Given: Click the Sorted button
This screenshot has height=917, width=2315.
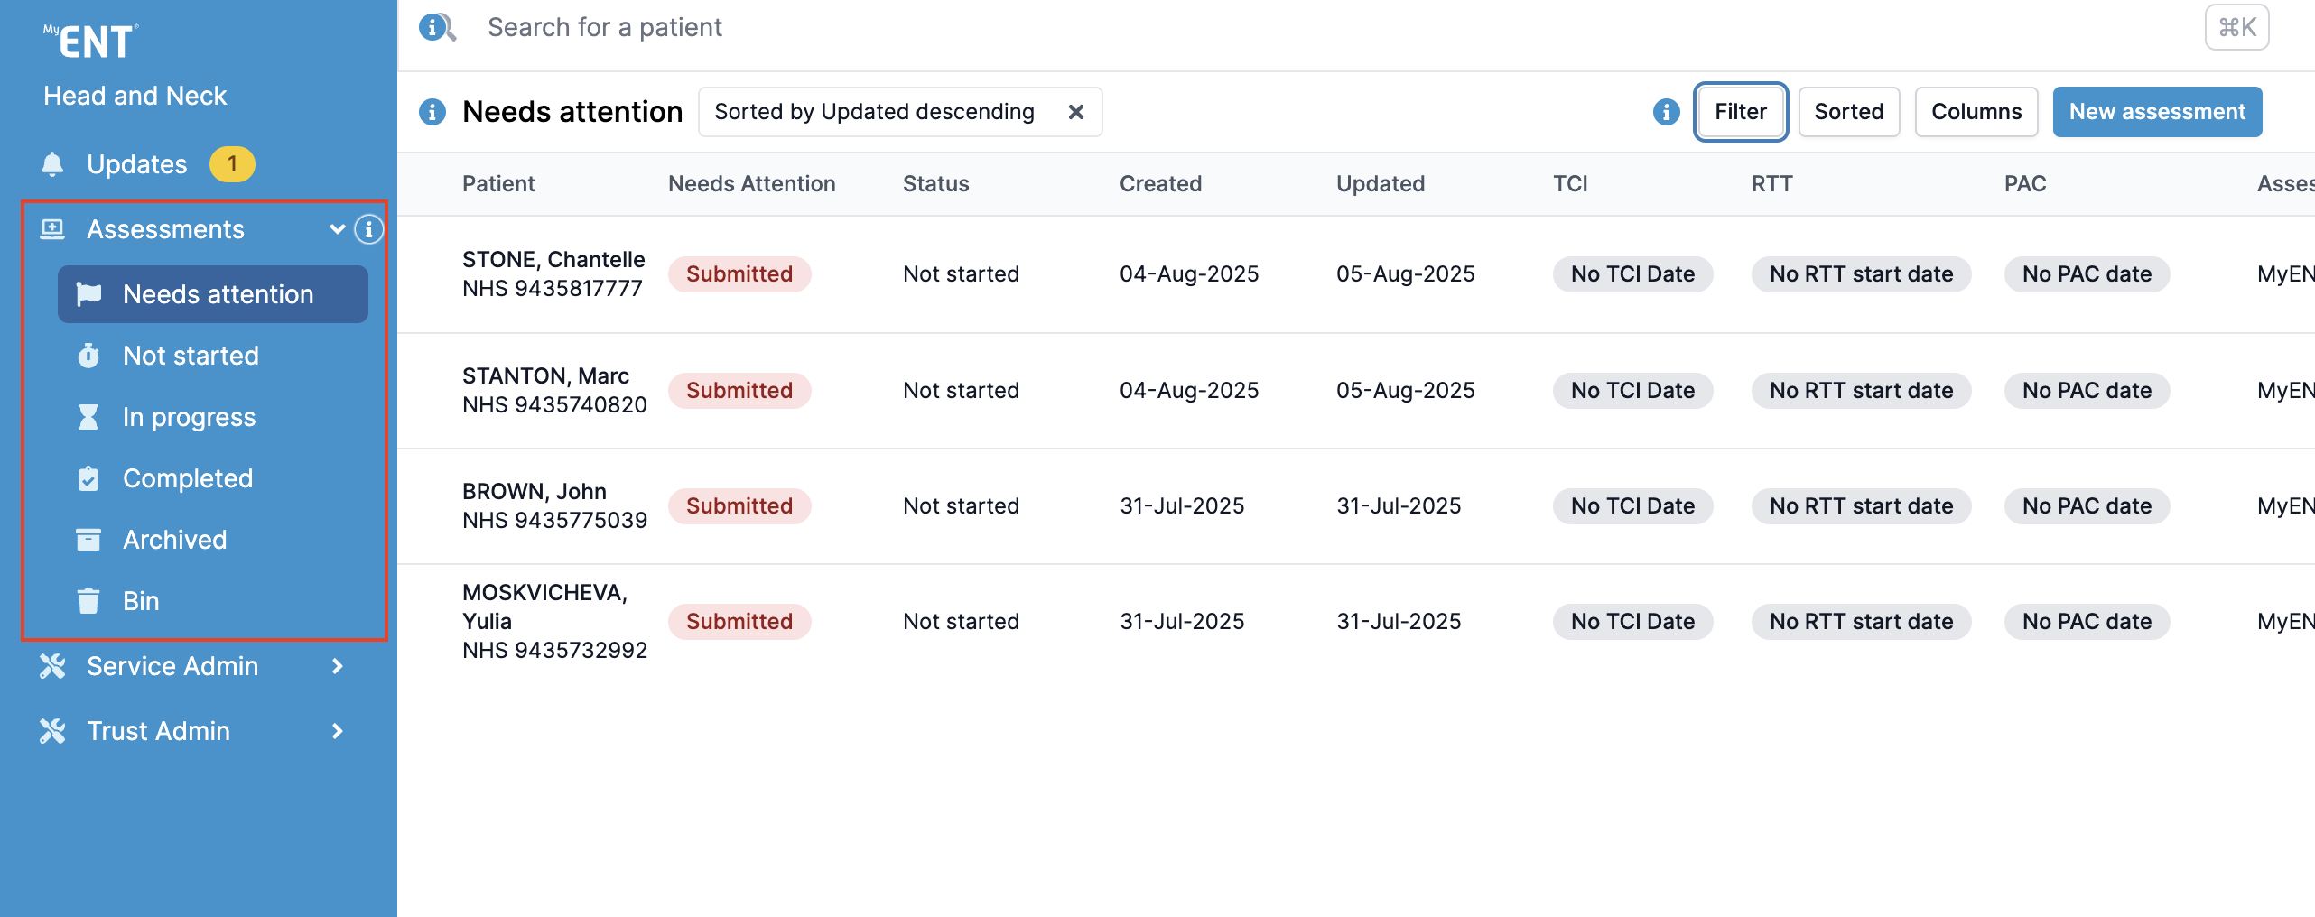Looking at the screenshot, I should coord(1848,112).
